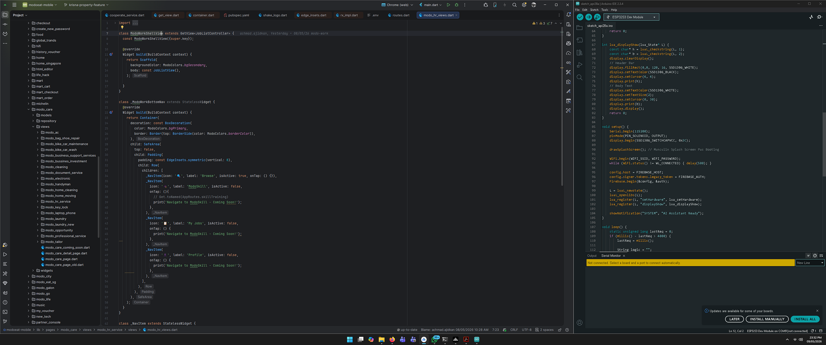Switch to routes.dart tab

click(399, 15)
